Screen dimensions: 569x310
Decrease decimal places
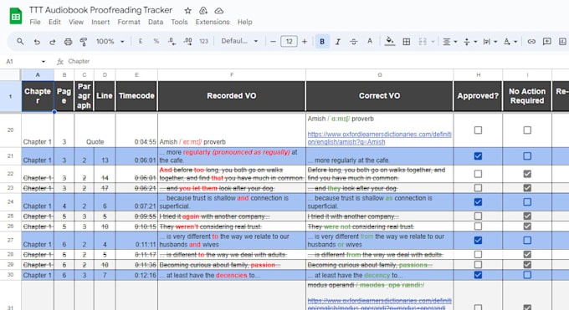pyautogui.click(x=172, y=41)
